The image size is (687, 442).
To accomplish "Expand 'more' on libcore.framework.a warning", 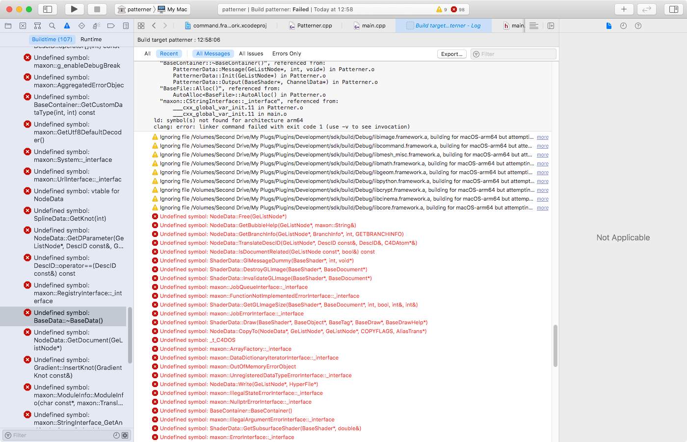I will [542, 208].
